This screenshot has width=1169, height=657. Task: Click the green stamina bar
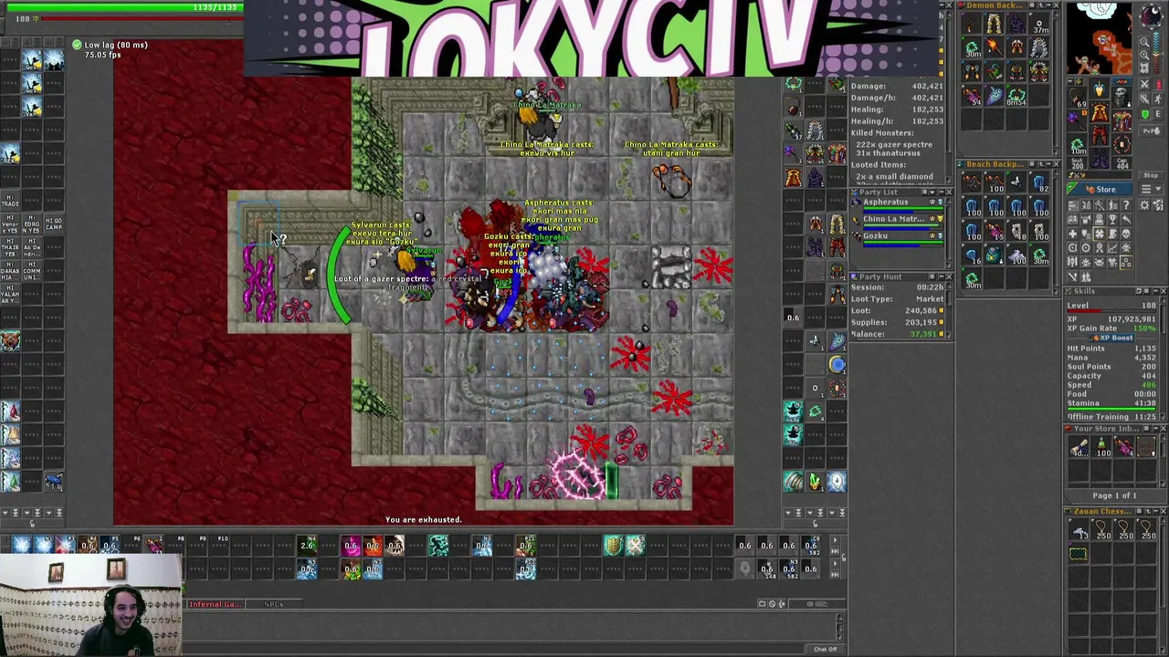pyautogui.click(x=1111, y=409)
